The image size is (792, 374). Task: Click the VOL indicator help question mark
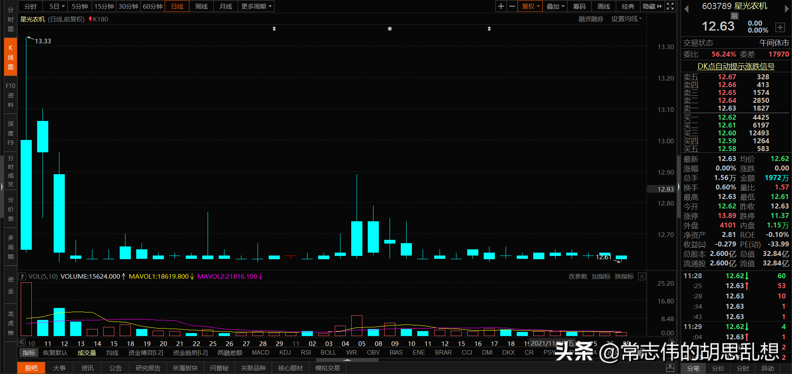21,276
